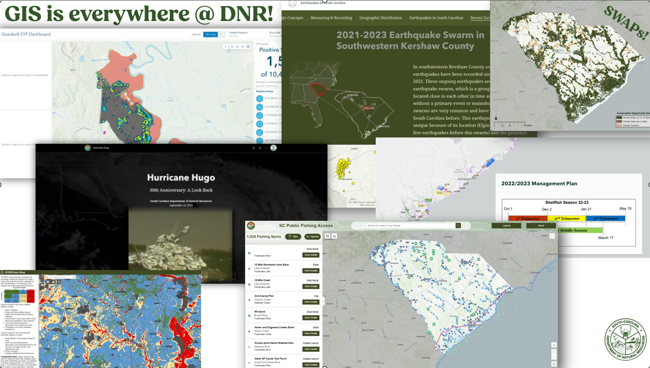The width and height of the screenshot is (650, 368).
Task: View Details for 12 Mile Recreation Area Bank
Action: (x=311, y=271)
